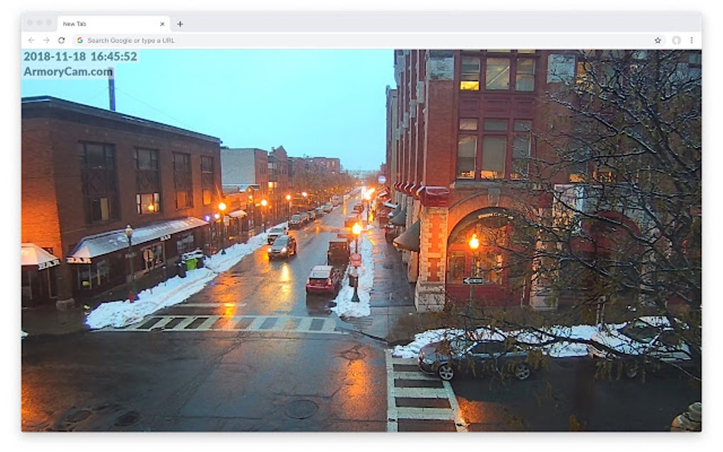This screenshot has width=723, height=452.
Task: Click the green maximize traffic light
Action: 48,21
